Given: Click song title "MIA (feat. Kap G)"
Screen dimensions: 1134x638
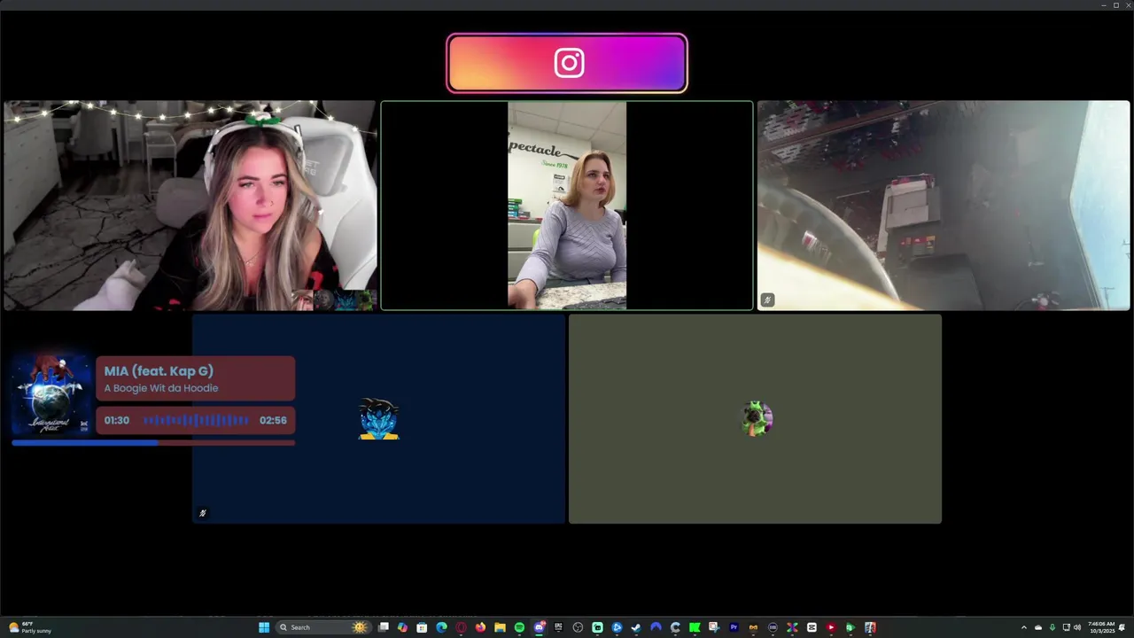Looking at the screenshot, I should coord(159,371).
